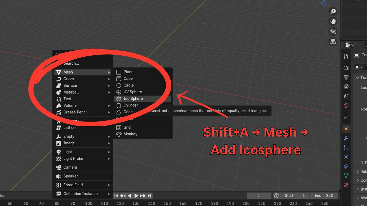Click the current frame number field
Screen dimensions: 367x206
[259, 196]
